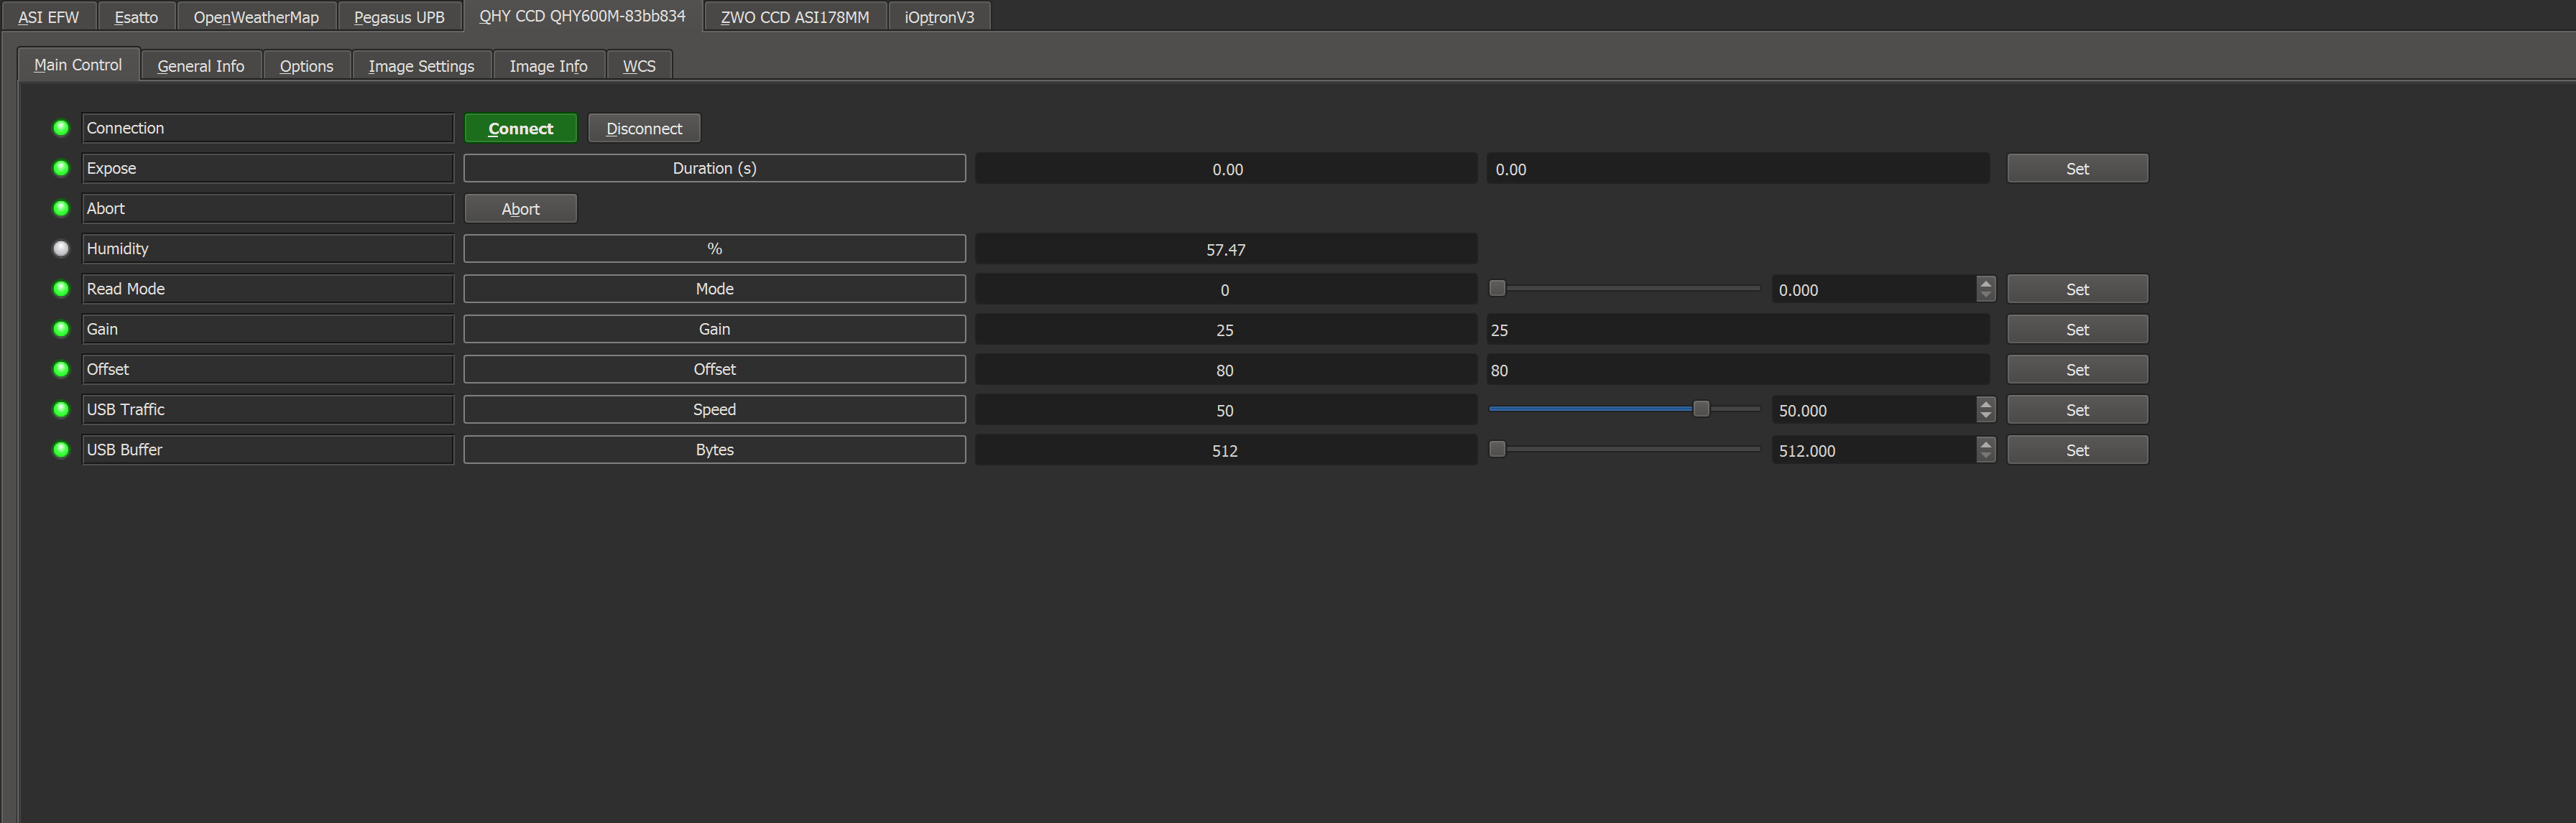Increment the USB Buffer 512.000 spinner
The image size is (2576, 823).
1986,444
